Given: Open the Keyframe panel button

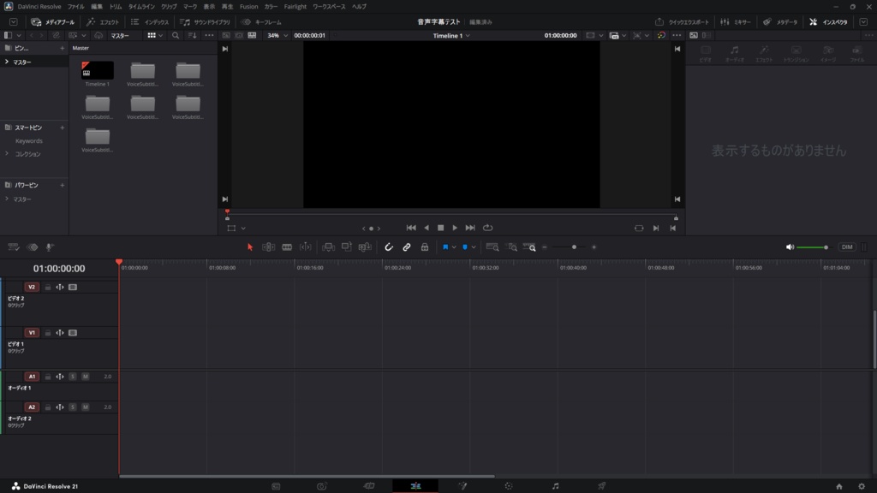Looking at the screenshot, I should tap(261, 21).
